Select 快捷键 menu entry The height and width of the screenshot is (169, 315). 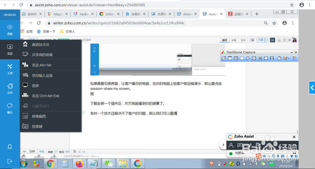point(51,127)
